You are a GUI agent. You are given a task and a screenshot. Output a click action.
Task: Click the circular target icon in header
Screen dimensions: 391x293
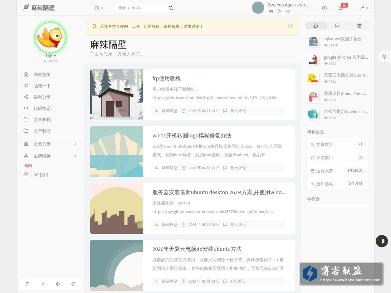(324, 8)
